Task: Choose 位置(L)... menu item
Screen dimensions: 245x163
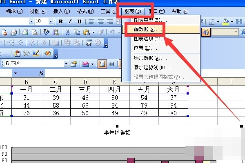Action: pos(161,48)
